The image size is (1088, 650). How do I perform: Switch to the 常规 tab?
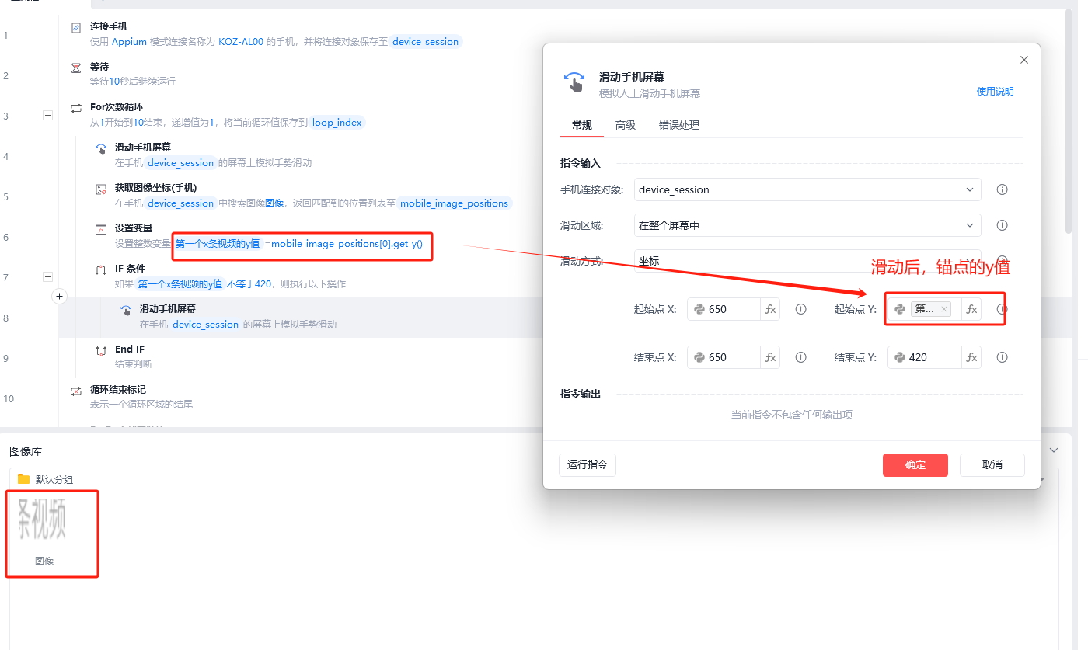pos(582,125)
